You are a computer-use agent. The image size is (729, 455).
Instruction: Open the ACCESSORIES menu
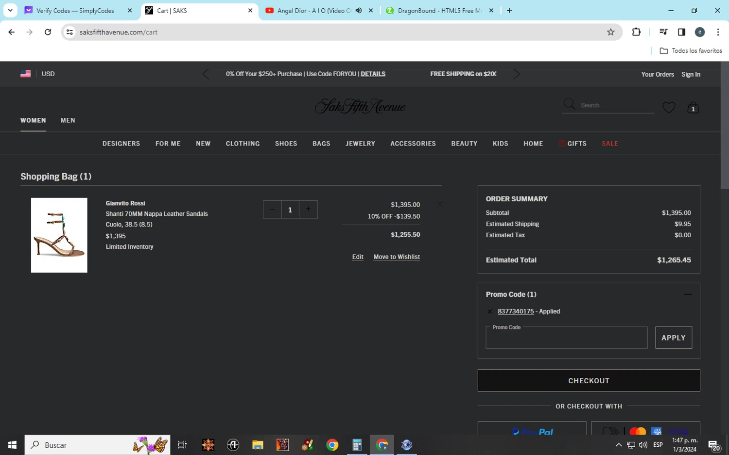(x=413, y=144)
